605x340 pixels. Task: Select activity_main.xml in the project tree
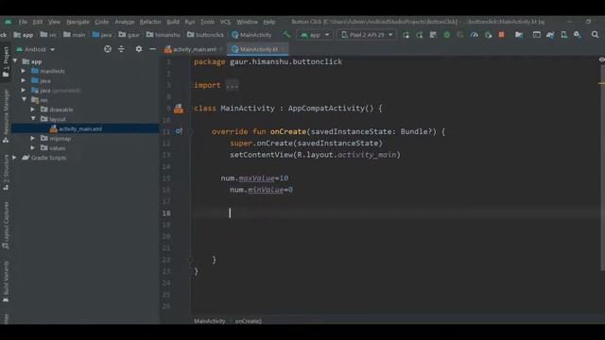click(x=85, y=128)
